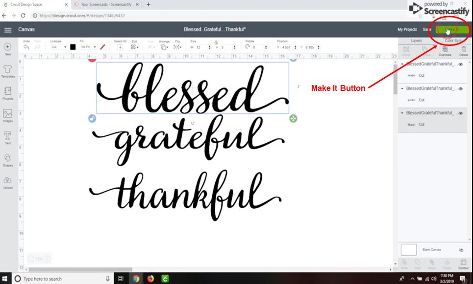473x284 pixels.
Task: Click the Flatten tool icon
Action: point(447,262)
